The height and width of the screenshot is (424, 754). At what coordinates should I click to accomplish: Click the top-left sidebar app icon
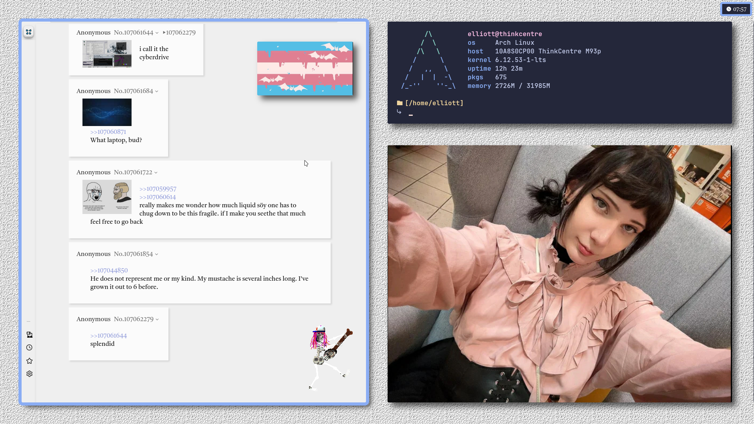click(29, 32)
